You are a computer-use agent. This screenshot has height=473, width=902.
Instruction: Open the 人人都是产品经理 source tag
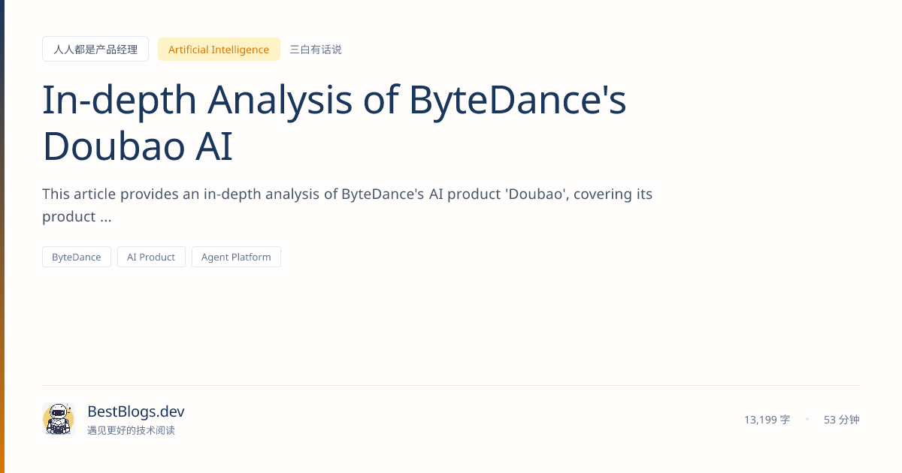95,48
